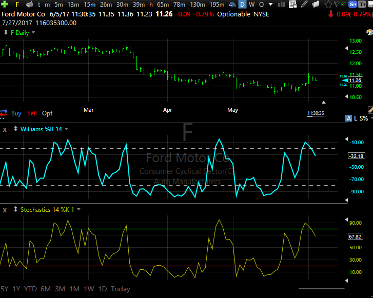Click the printer icon in top toolbar

tap(29, 4)
